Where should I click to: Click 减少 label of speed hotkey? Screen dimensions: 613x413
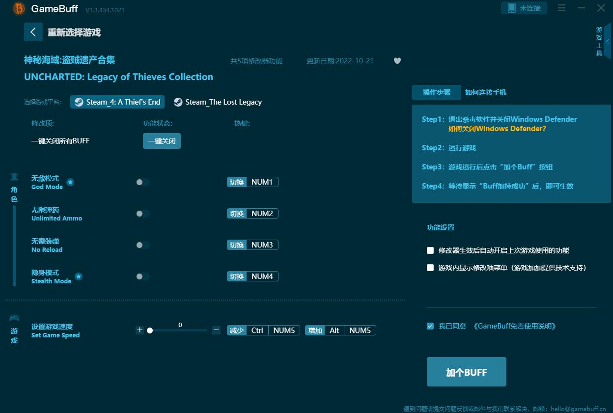(237, 330)
